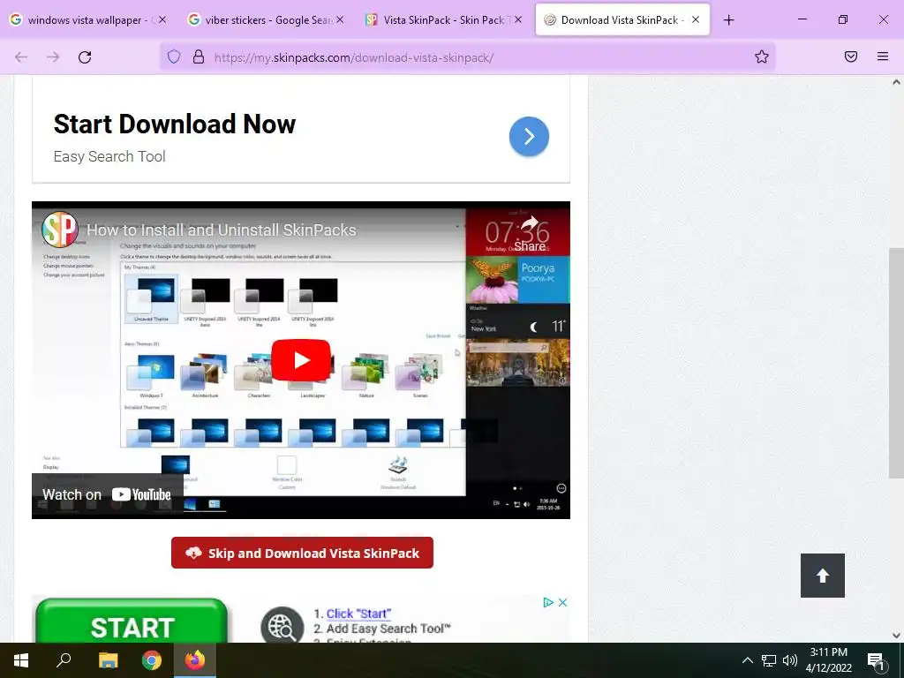The width and height of the screenshot is (904, 678).
Task: Click the page scrollbar down arrow
Action: 896,636
